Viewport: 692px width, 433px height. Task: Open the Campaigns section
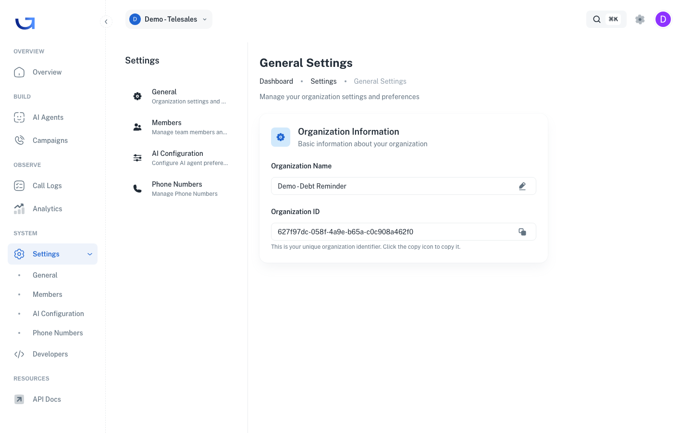point(52,140)
